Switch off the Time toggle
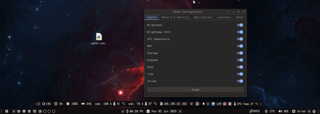The width and height of the screenshot is (320, 114). click(240, 74)
